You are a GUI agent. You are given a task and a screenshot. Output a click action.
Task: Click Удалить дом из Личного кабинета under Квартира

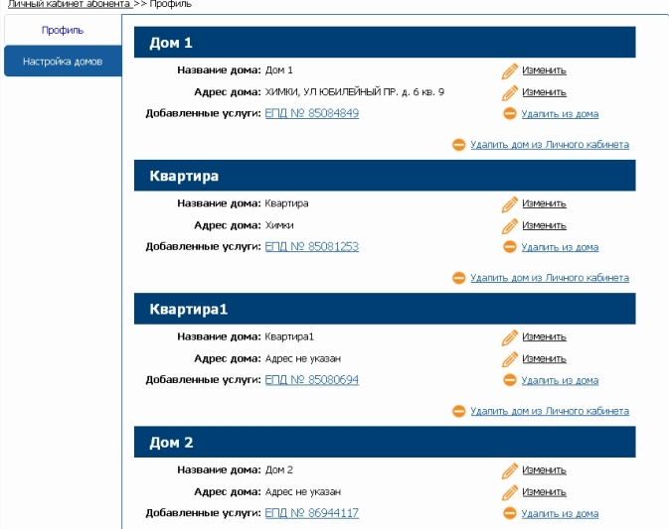pyautogui.click(x=550, y=278)
